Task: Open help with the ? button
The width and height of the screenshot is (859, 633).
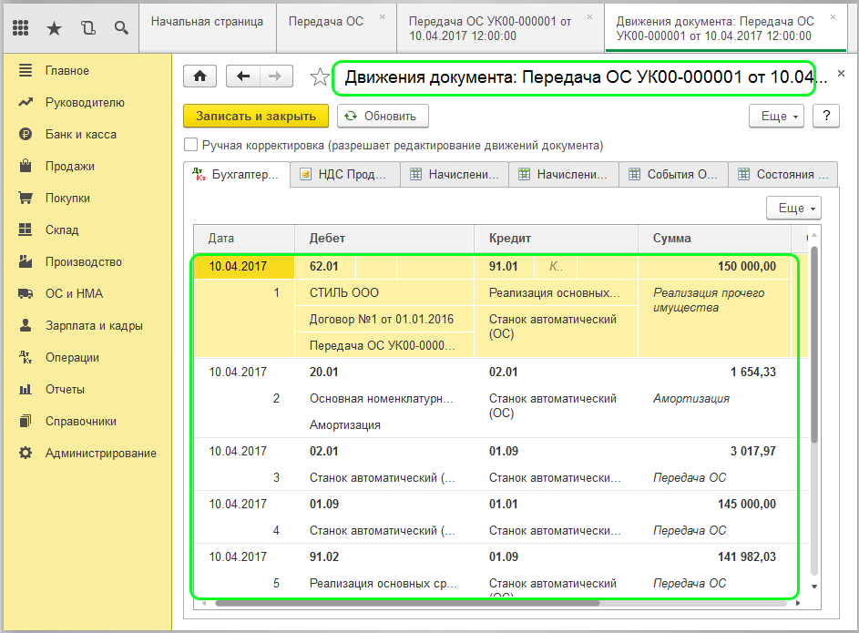Action: [826, 116]
